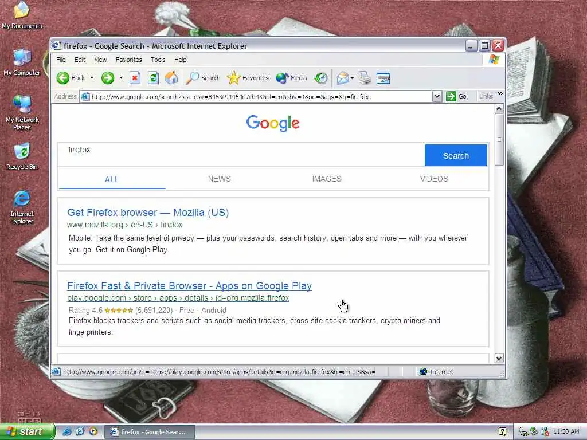The height and width of the screenshot is (440, 587).
Task: Switch to the VIDEOS results tab
Action: point(434,179)
